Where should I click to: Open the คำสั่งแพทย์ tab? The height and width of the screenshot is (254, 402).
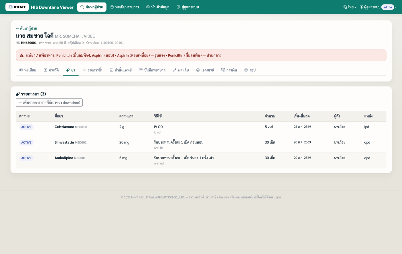point(121,70)
